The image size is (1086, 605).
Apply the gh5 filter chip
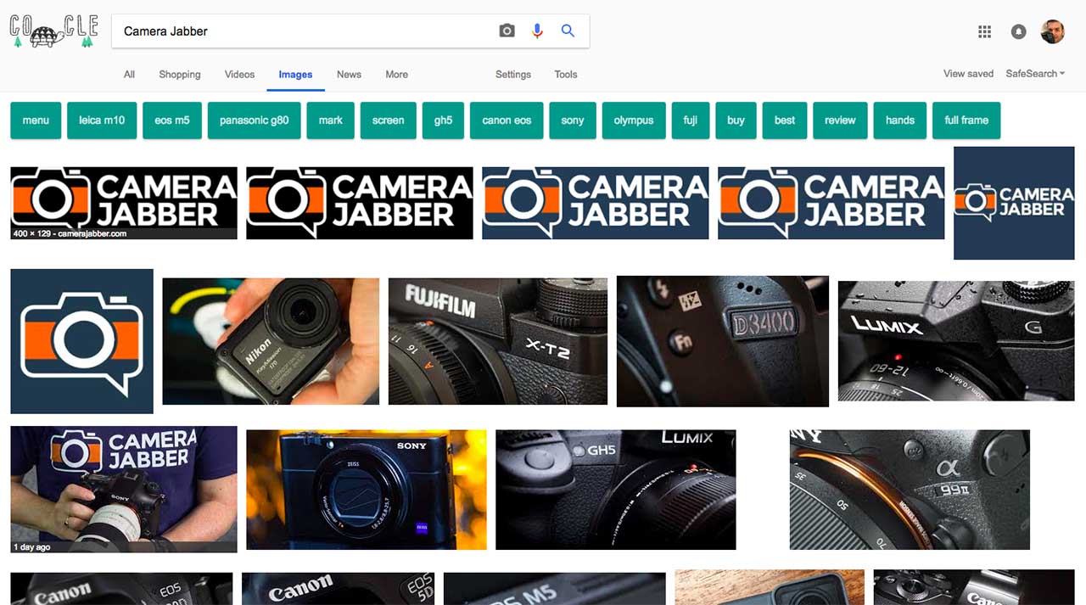click(x=444, y=120)
